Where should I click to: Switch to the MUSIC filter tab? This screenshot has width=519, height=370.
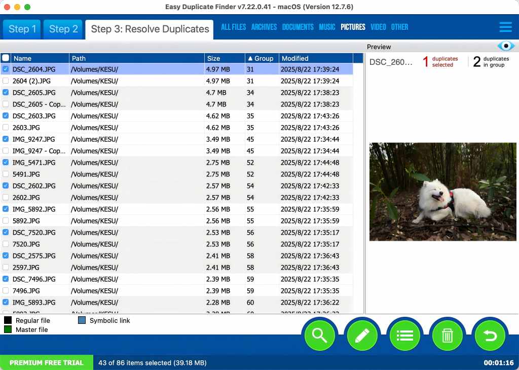[326, 27]
